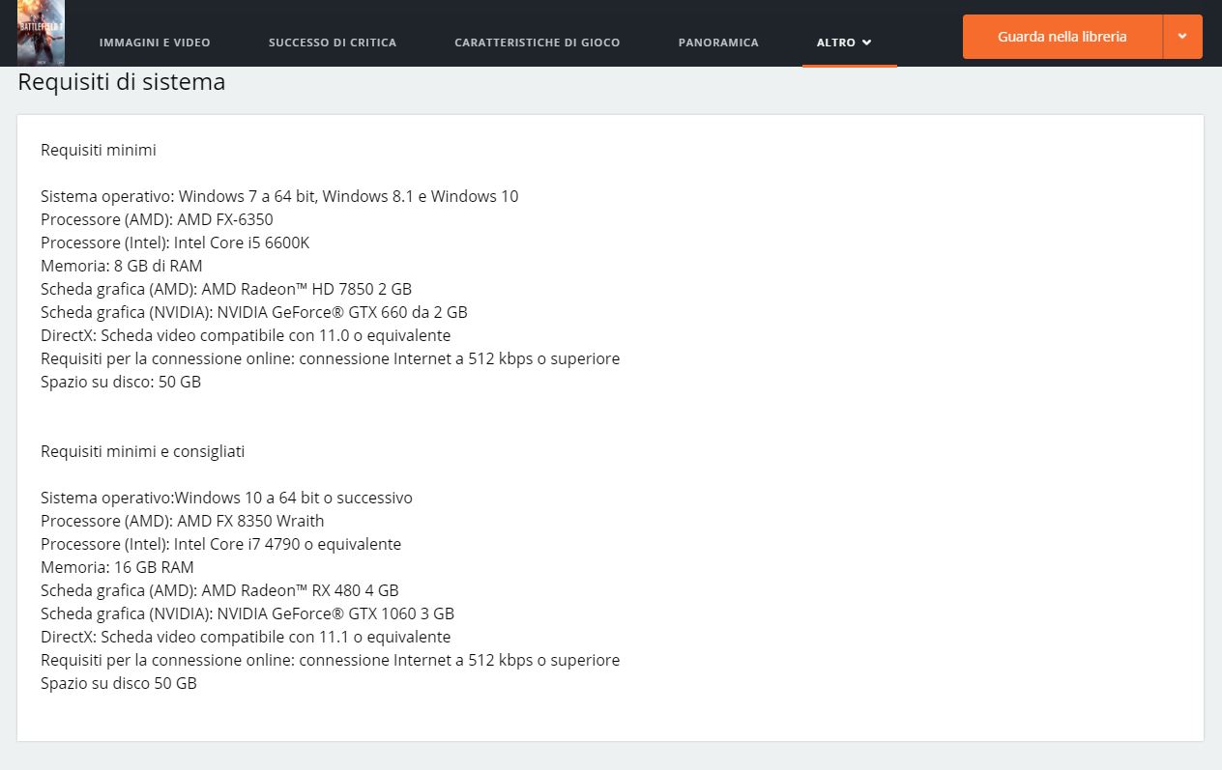Click the GeForce GTX 660 da 2 GB line
Screen dimensions: 1222x770
(x=254, y=312)
